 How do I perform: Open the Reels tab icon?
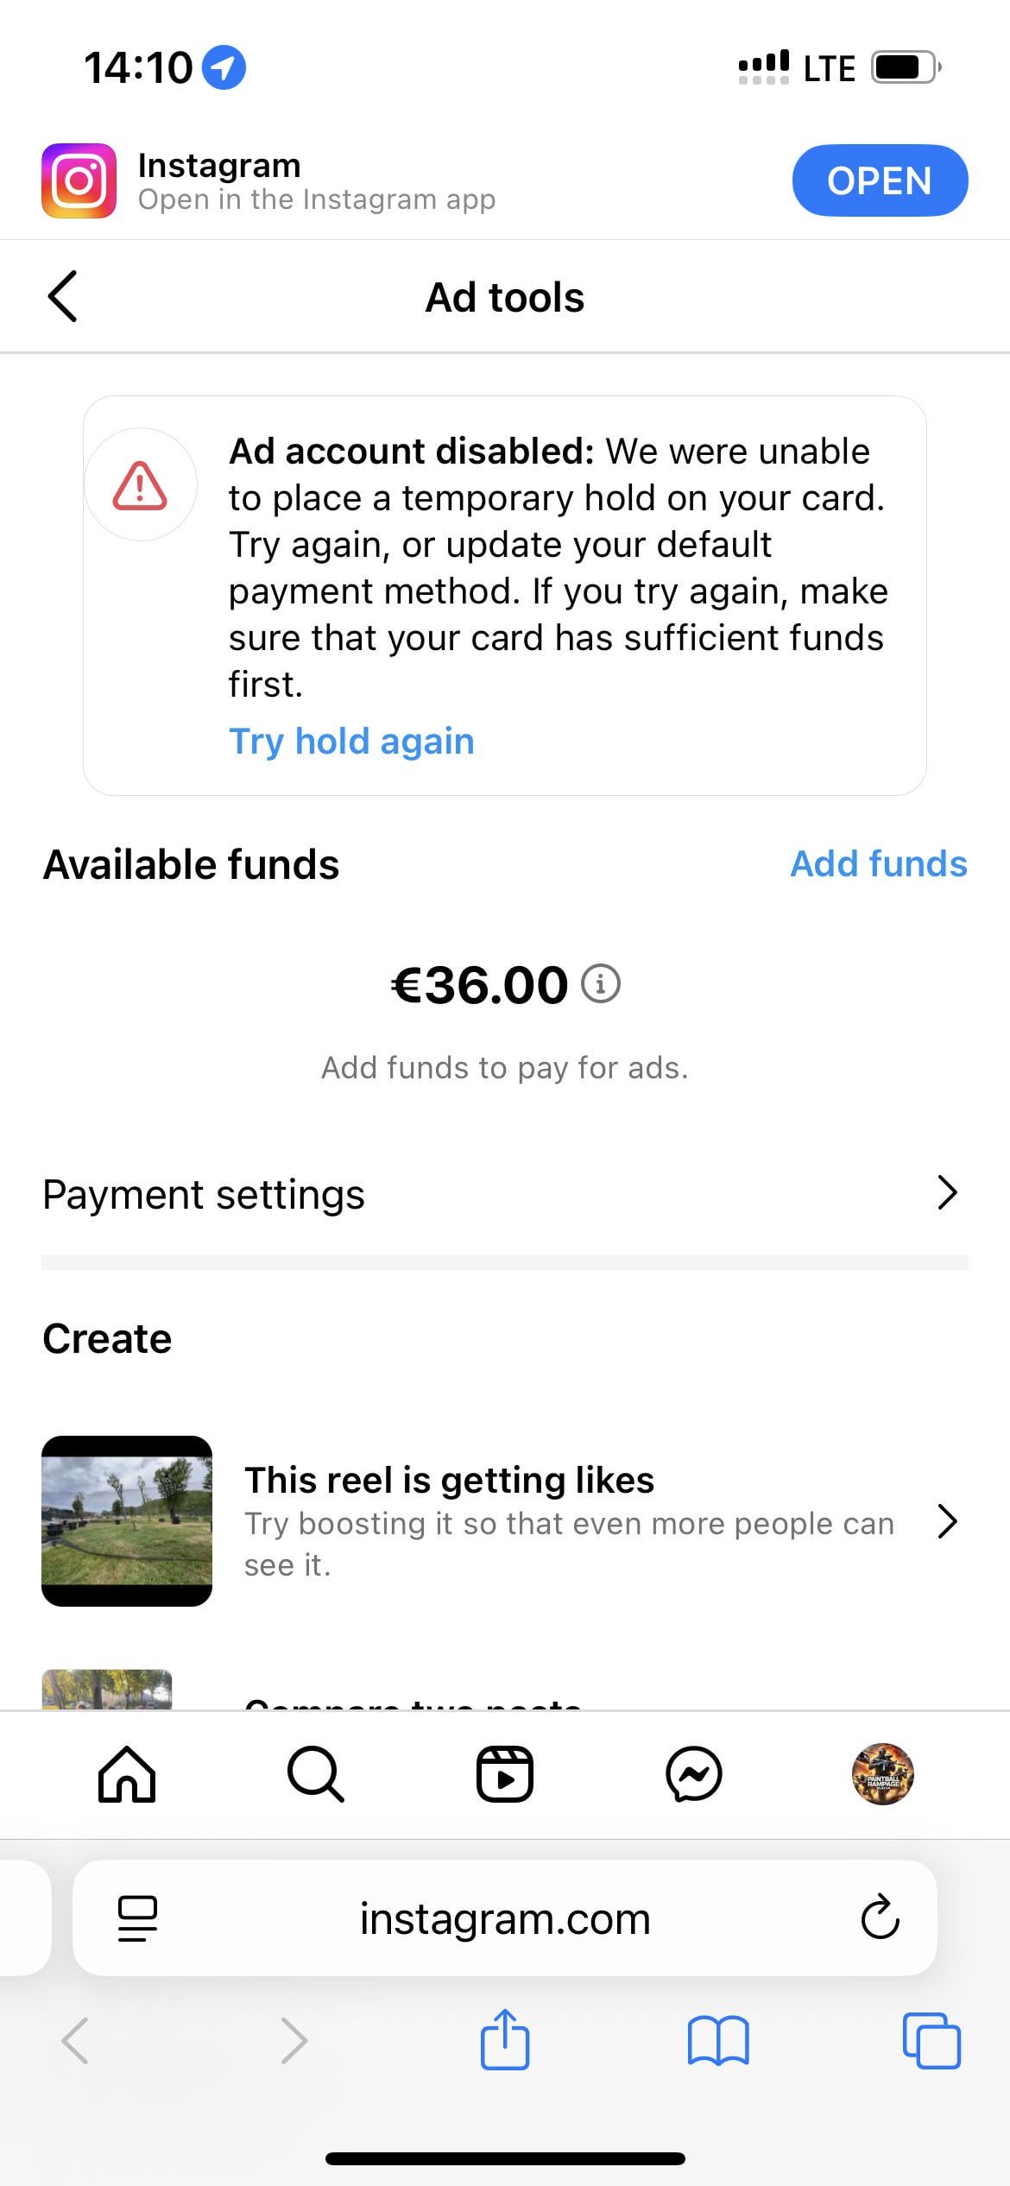pos(505,1774)
